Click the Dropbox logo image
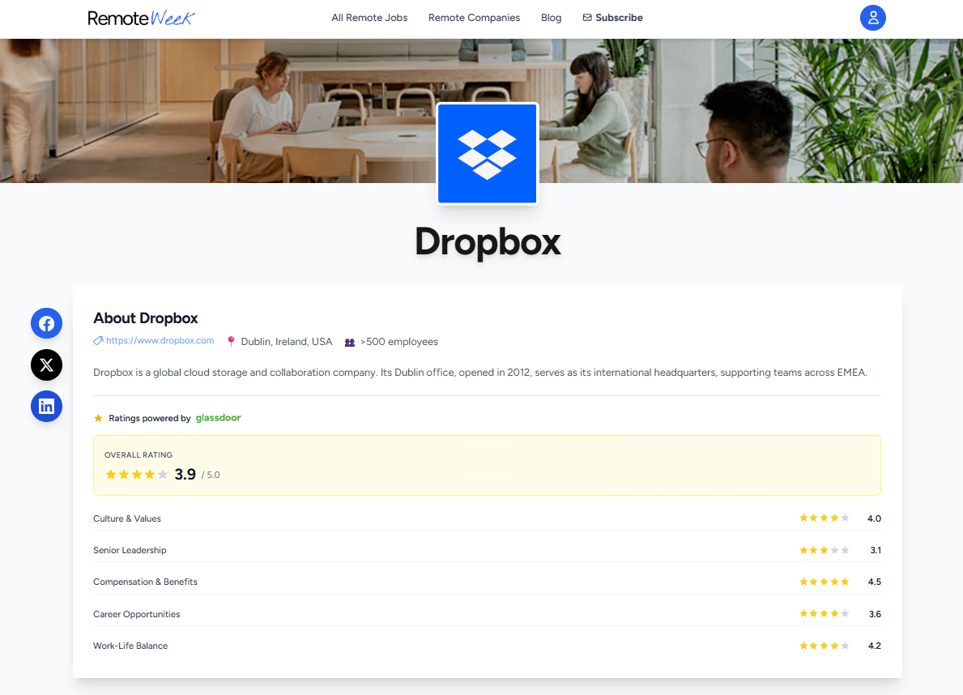Image resolution: width=963 pixels, height=695 pixels. click(487, 154)
